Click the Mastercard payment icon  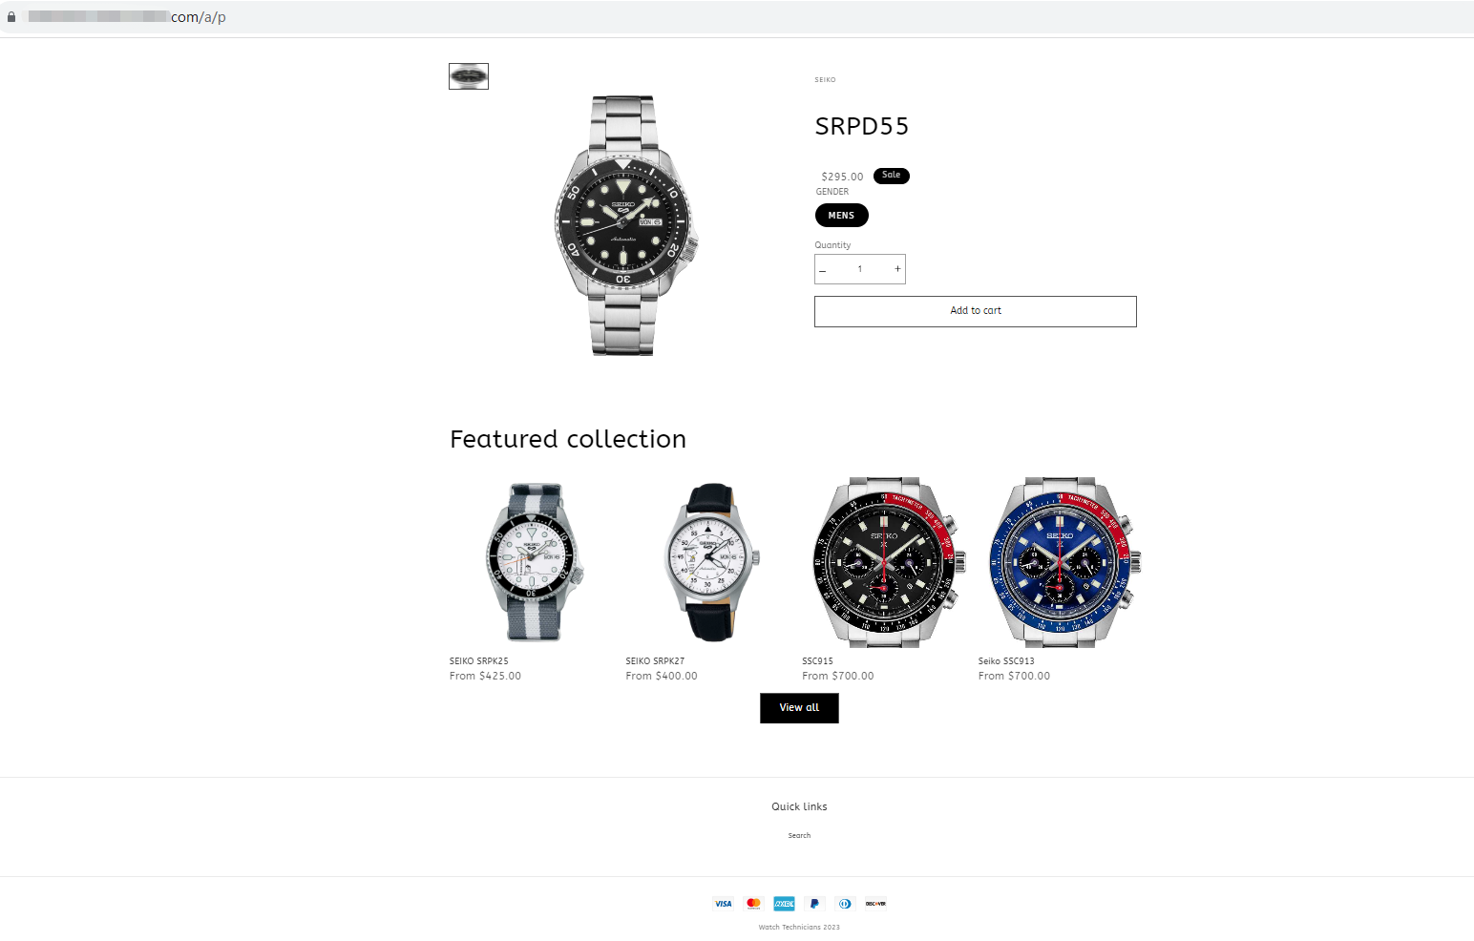tap(754, 904)
